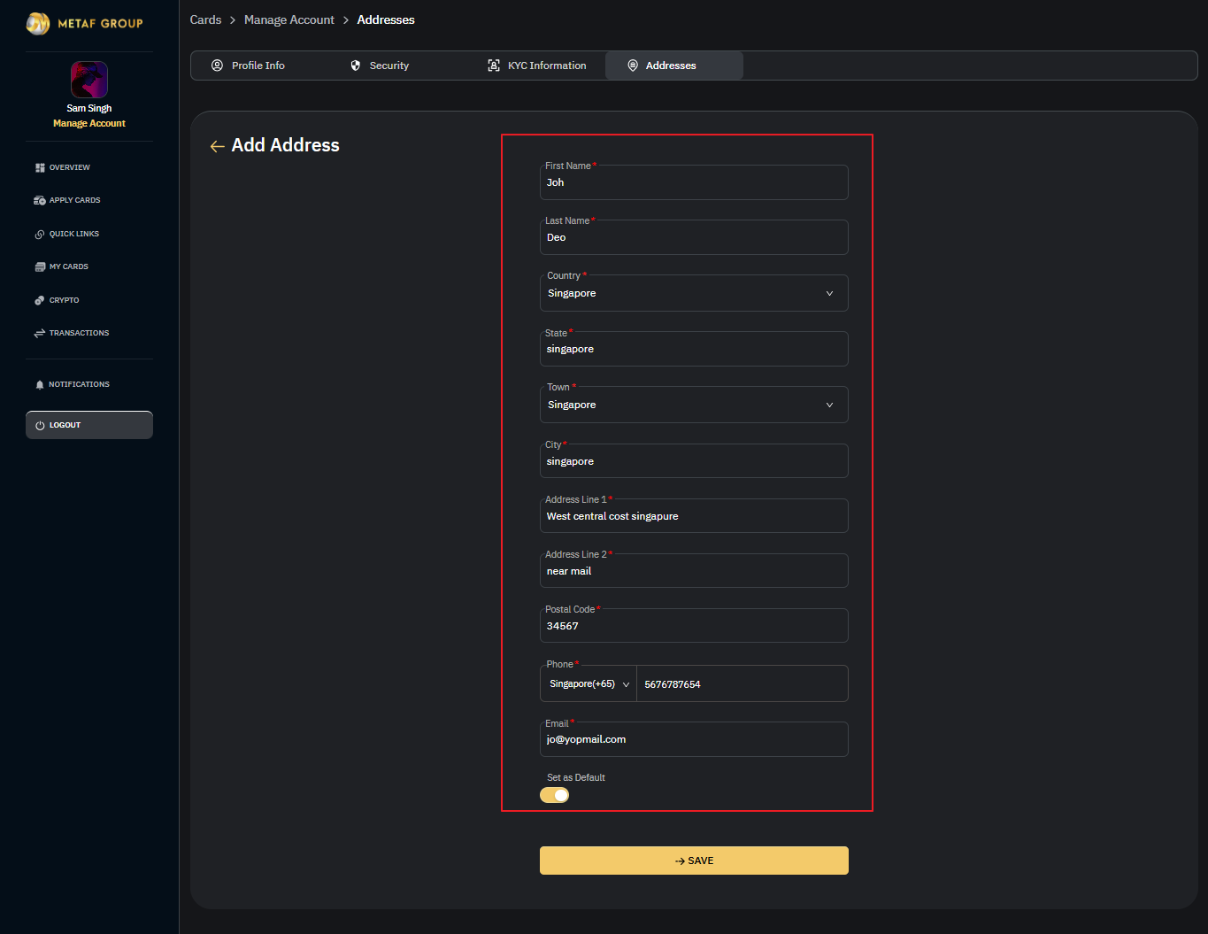Click Sam Singh's profile avatar

coord(89,80)
